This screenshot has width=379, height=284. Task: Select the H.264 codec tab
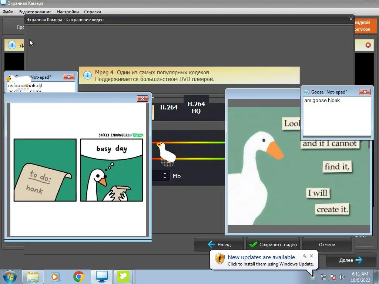(169, 108)
